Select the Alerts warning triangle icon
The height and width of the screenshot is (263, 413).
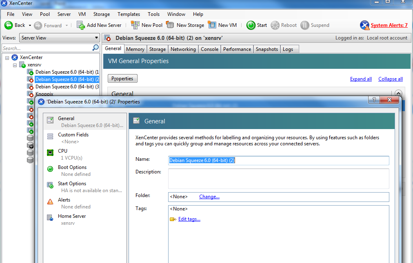[50, 202]
